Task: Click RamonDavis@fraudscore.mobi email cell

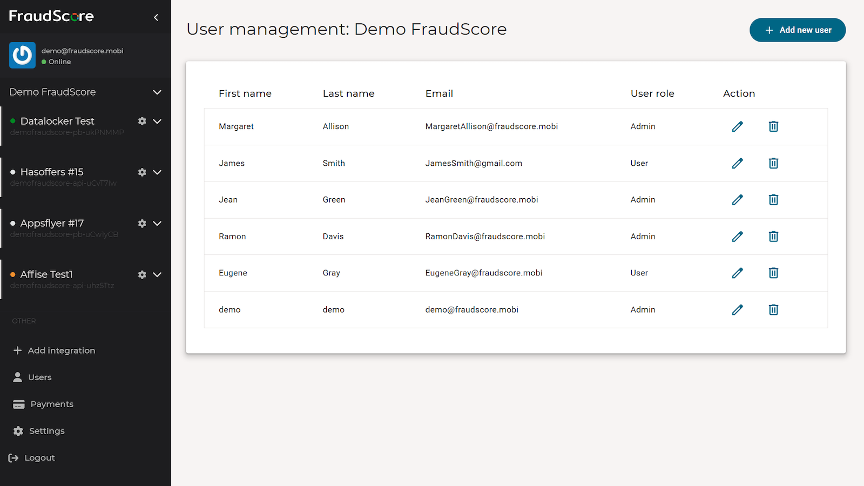Action: click(485, 237)
